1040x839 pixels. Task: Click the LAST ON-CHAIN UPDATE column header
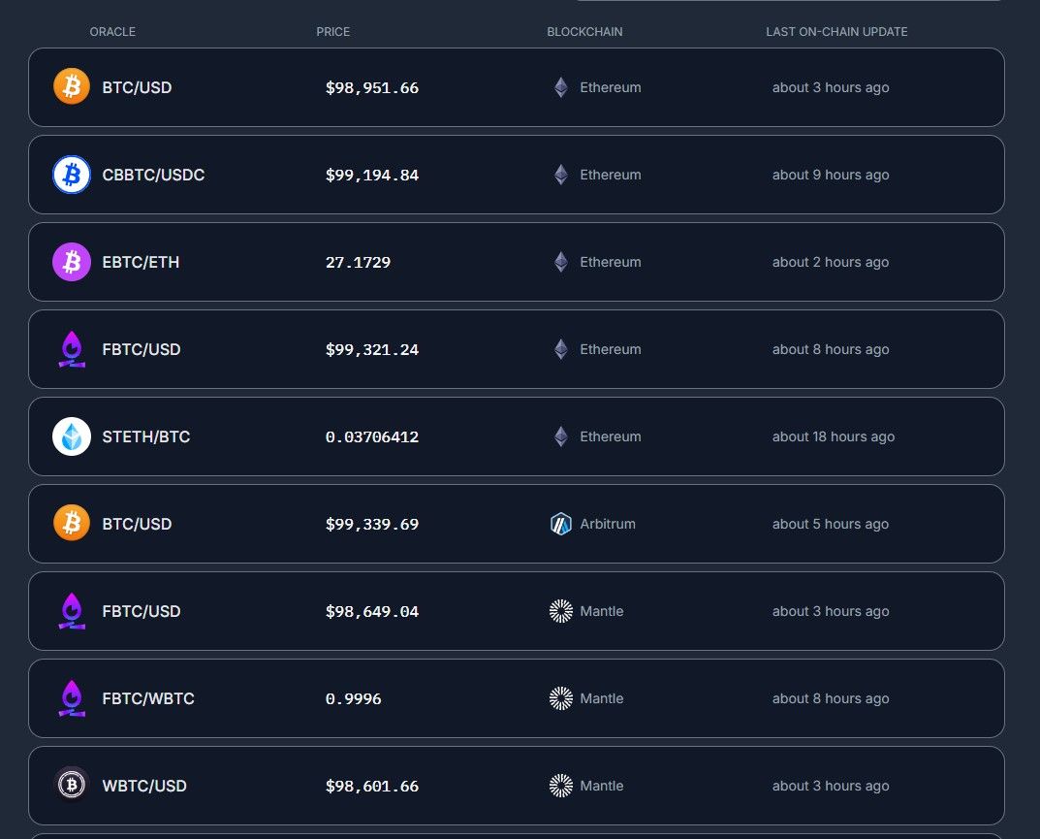point(836,32)
